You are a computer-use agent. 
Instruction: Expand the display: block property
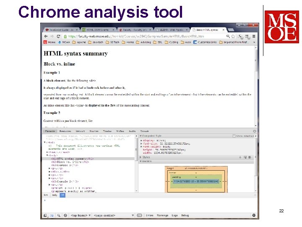142,140
